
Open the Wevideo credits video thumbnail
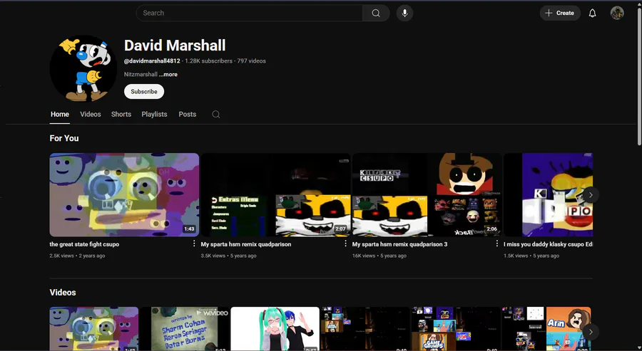pyautogui.click(x=184, y=329)
